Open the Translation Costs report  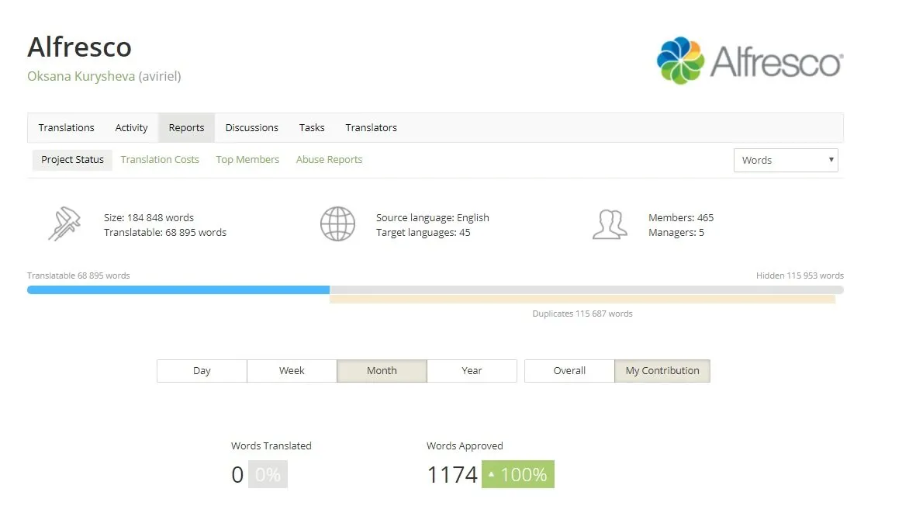click(160, 160)
